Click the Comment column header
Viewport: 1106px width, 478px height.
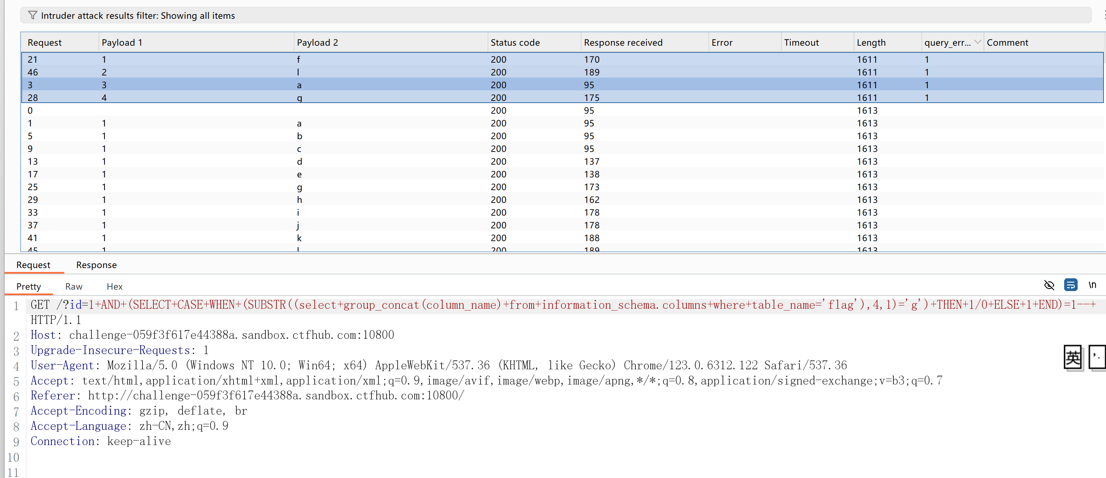pos(1043,42)
